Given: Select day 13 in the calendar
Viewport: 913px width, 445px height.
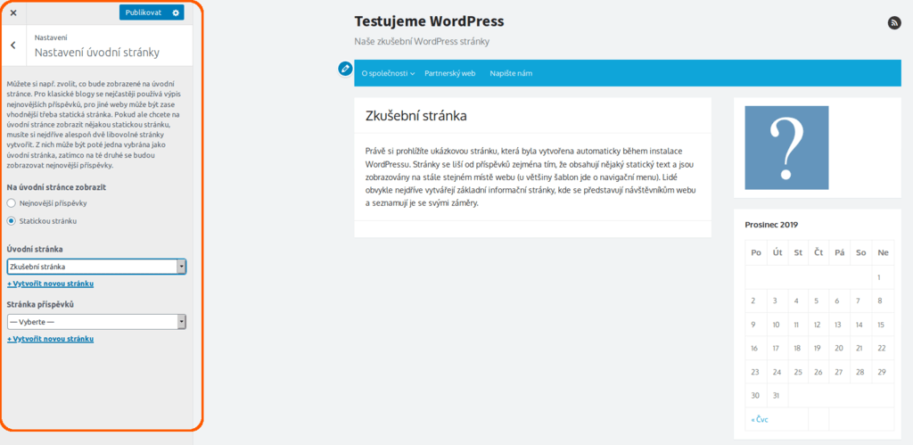Looking at the screenshot, I should tap(837, 325).
